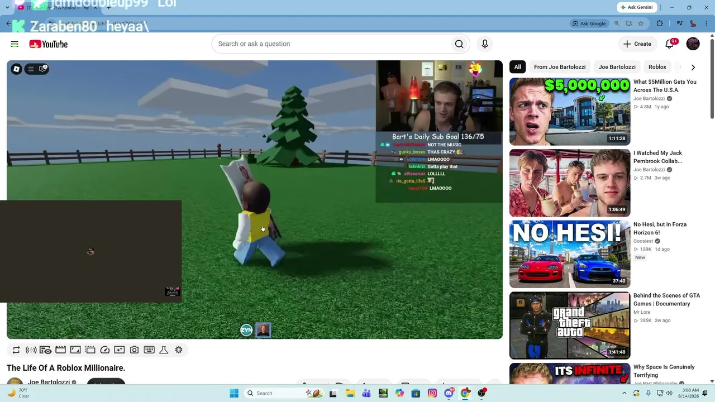Open the YouTube notifications bell
The height and width of the screenshot is (402, 715).
[669, 44]
